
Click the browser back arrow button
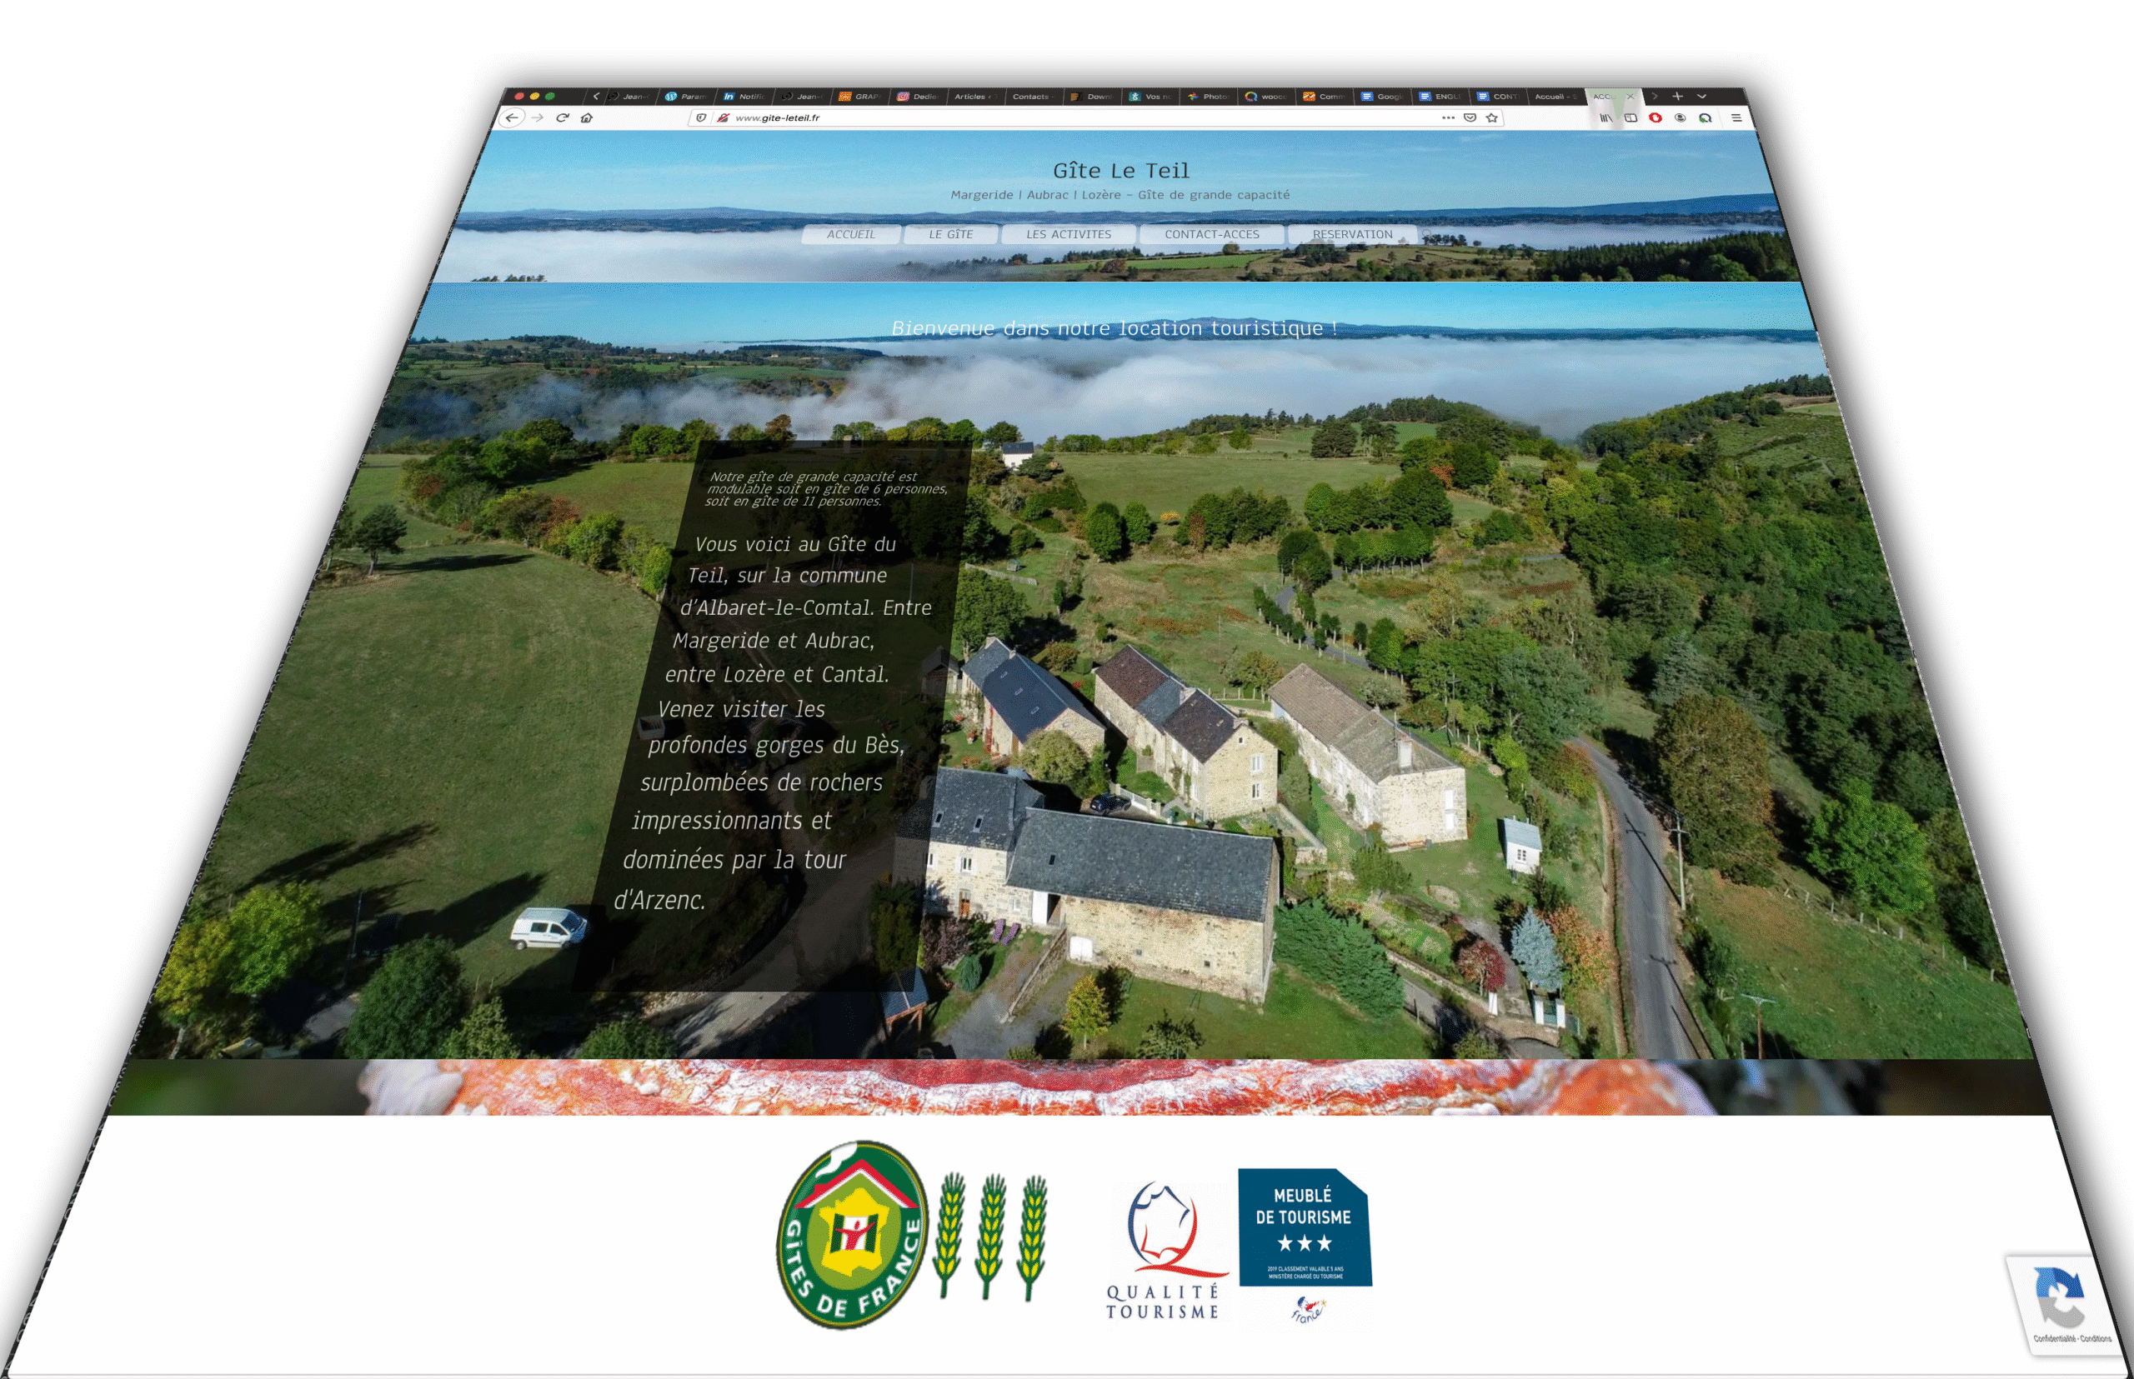(512, 117)
